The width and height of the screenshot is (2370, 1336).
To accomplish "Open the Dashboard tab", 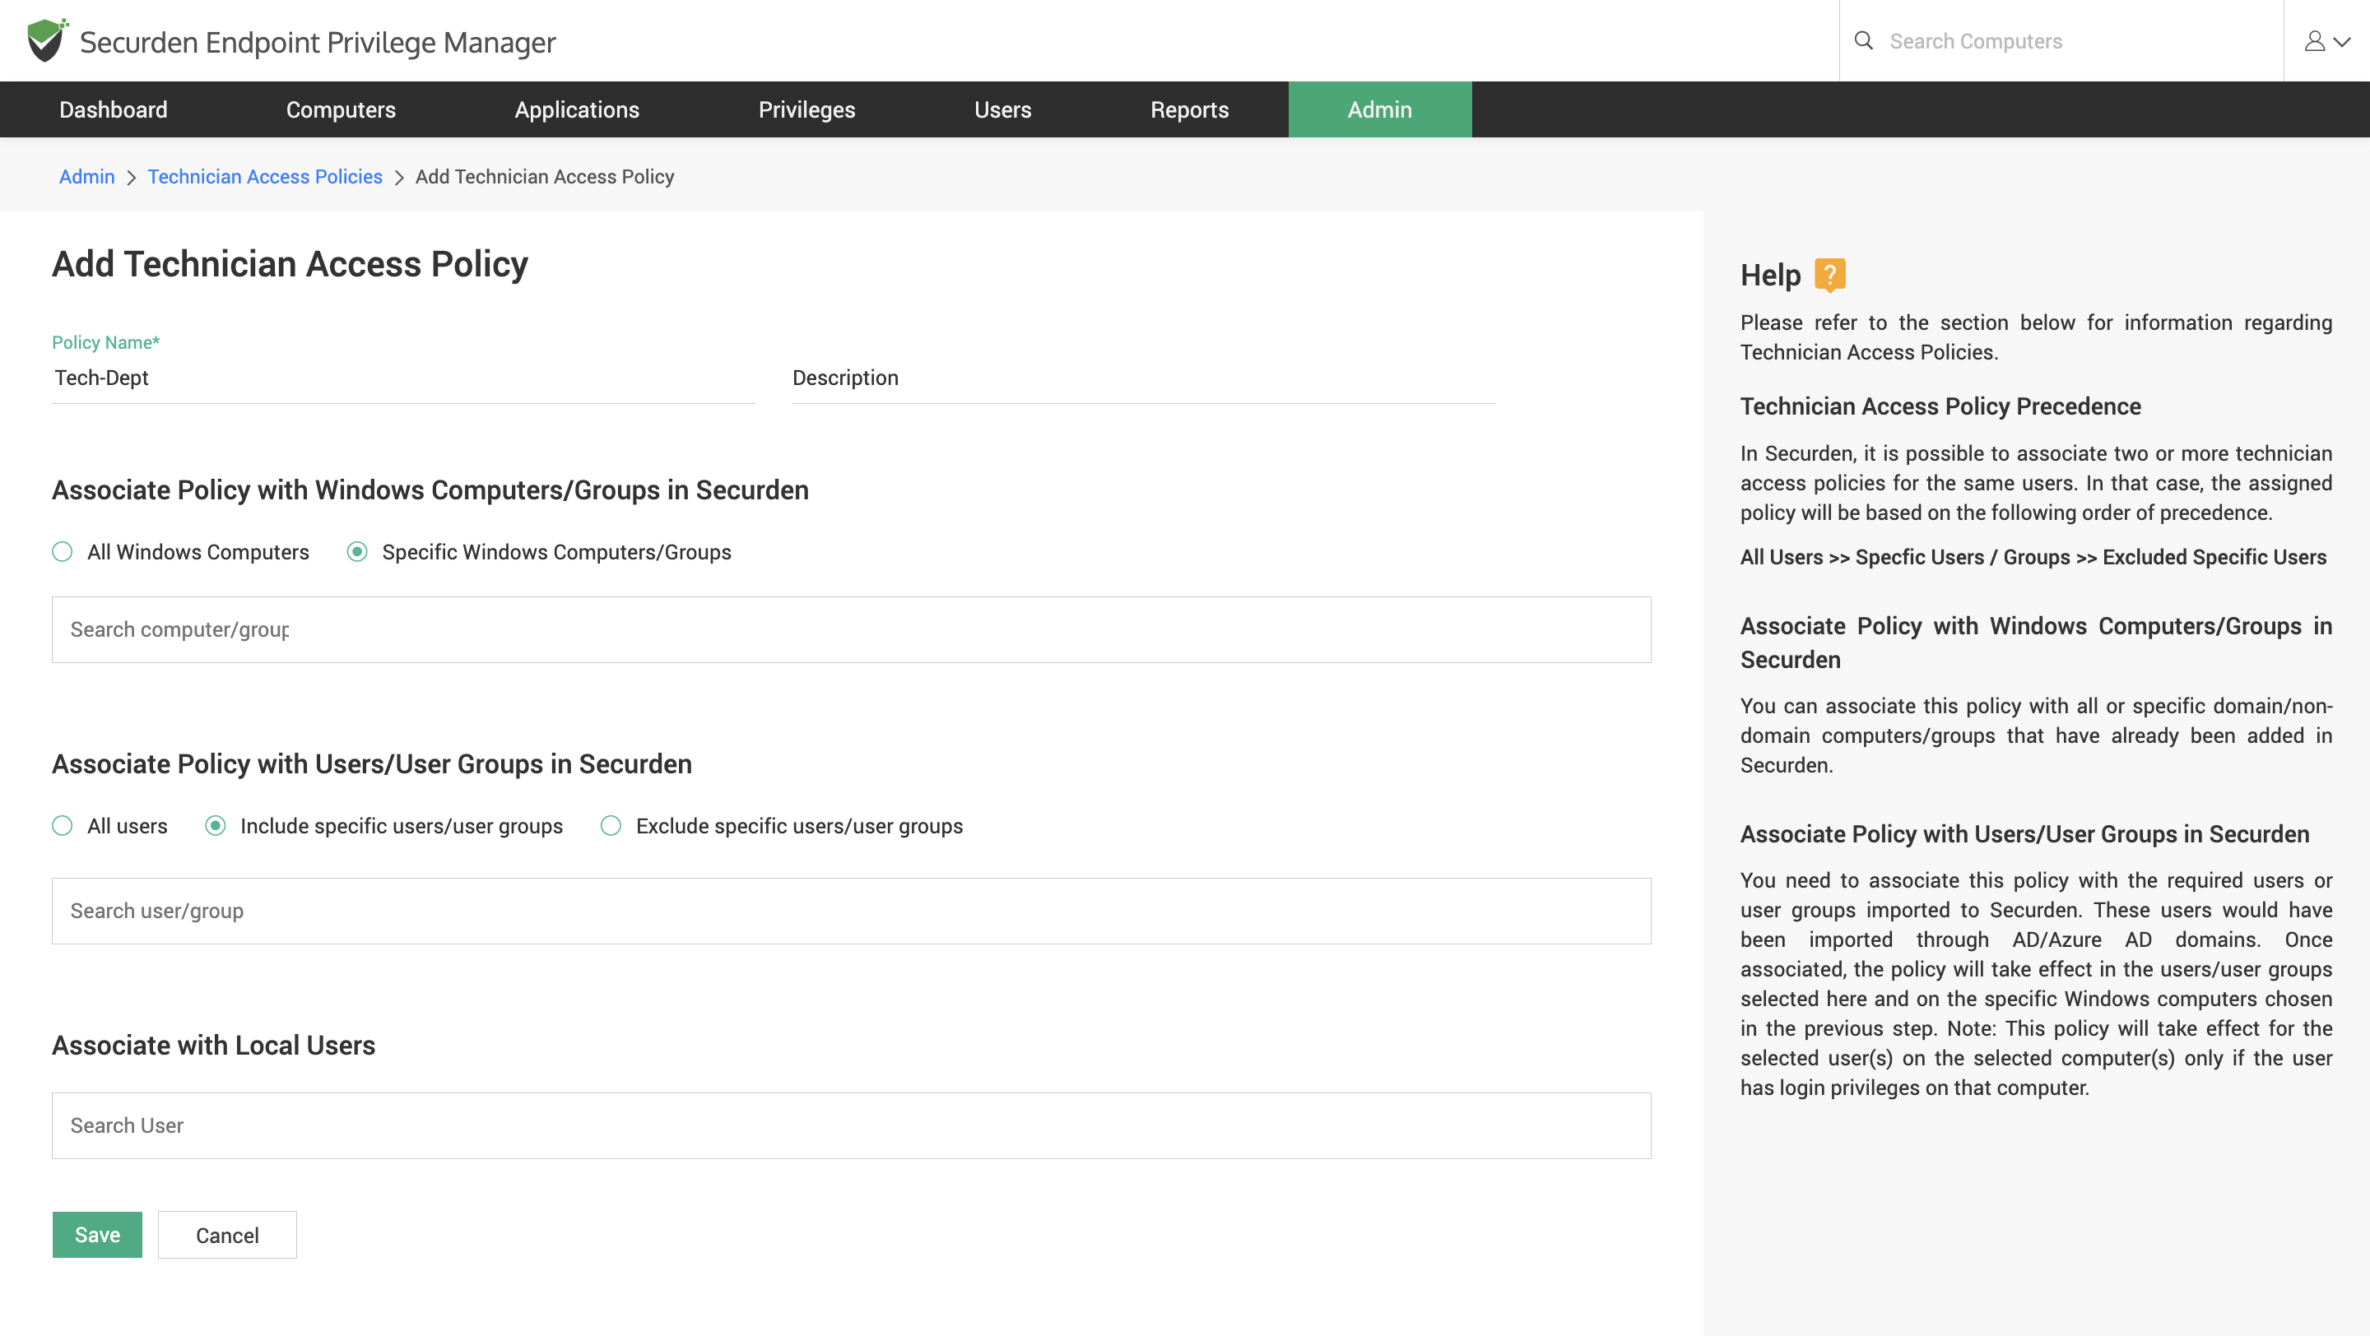I will [x=114, y=109].
